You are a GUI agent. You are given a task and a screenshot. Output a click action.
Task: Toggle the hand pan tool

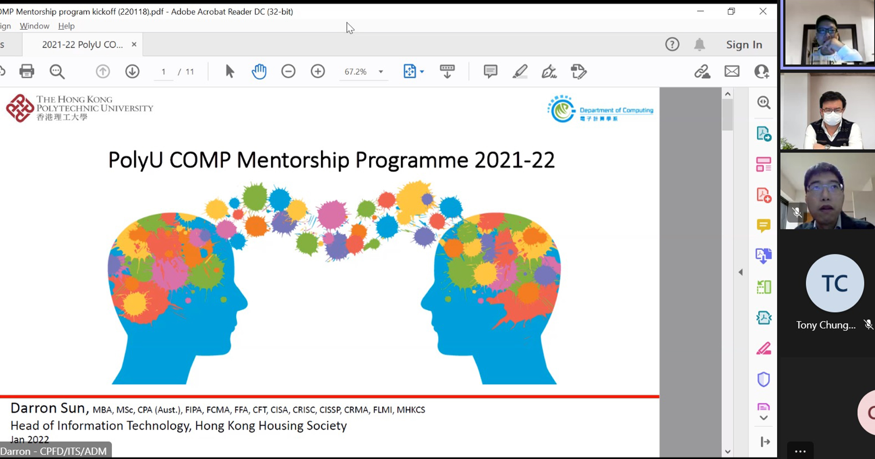(x=259, y=71)
